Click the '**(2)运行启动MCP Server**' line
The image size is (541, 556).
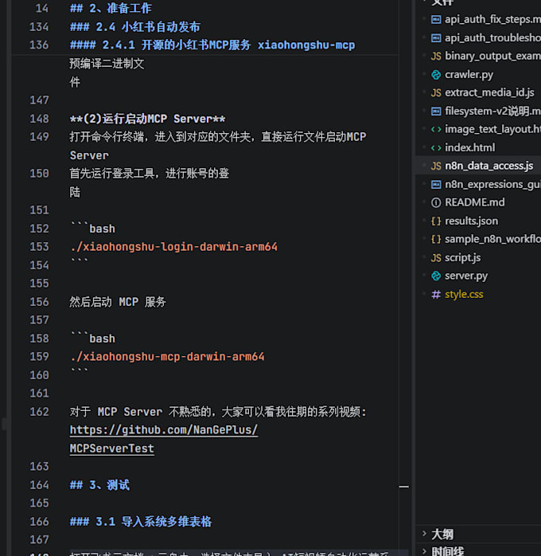pyautogui.click(x=148, y=119)
